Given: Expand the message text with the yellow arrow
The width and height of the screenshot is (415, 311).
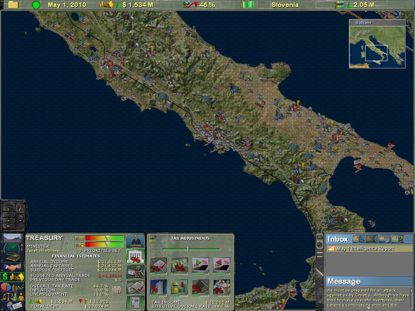Looking at the screenshot, I should coord(368,308).
